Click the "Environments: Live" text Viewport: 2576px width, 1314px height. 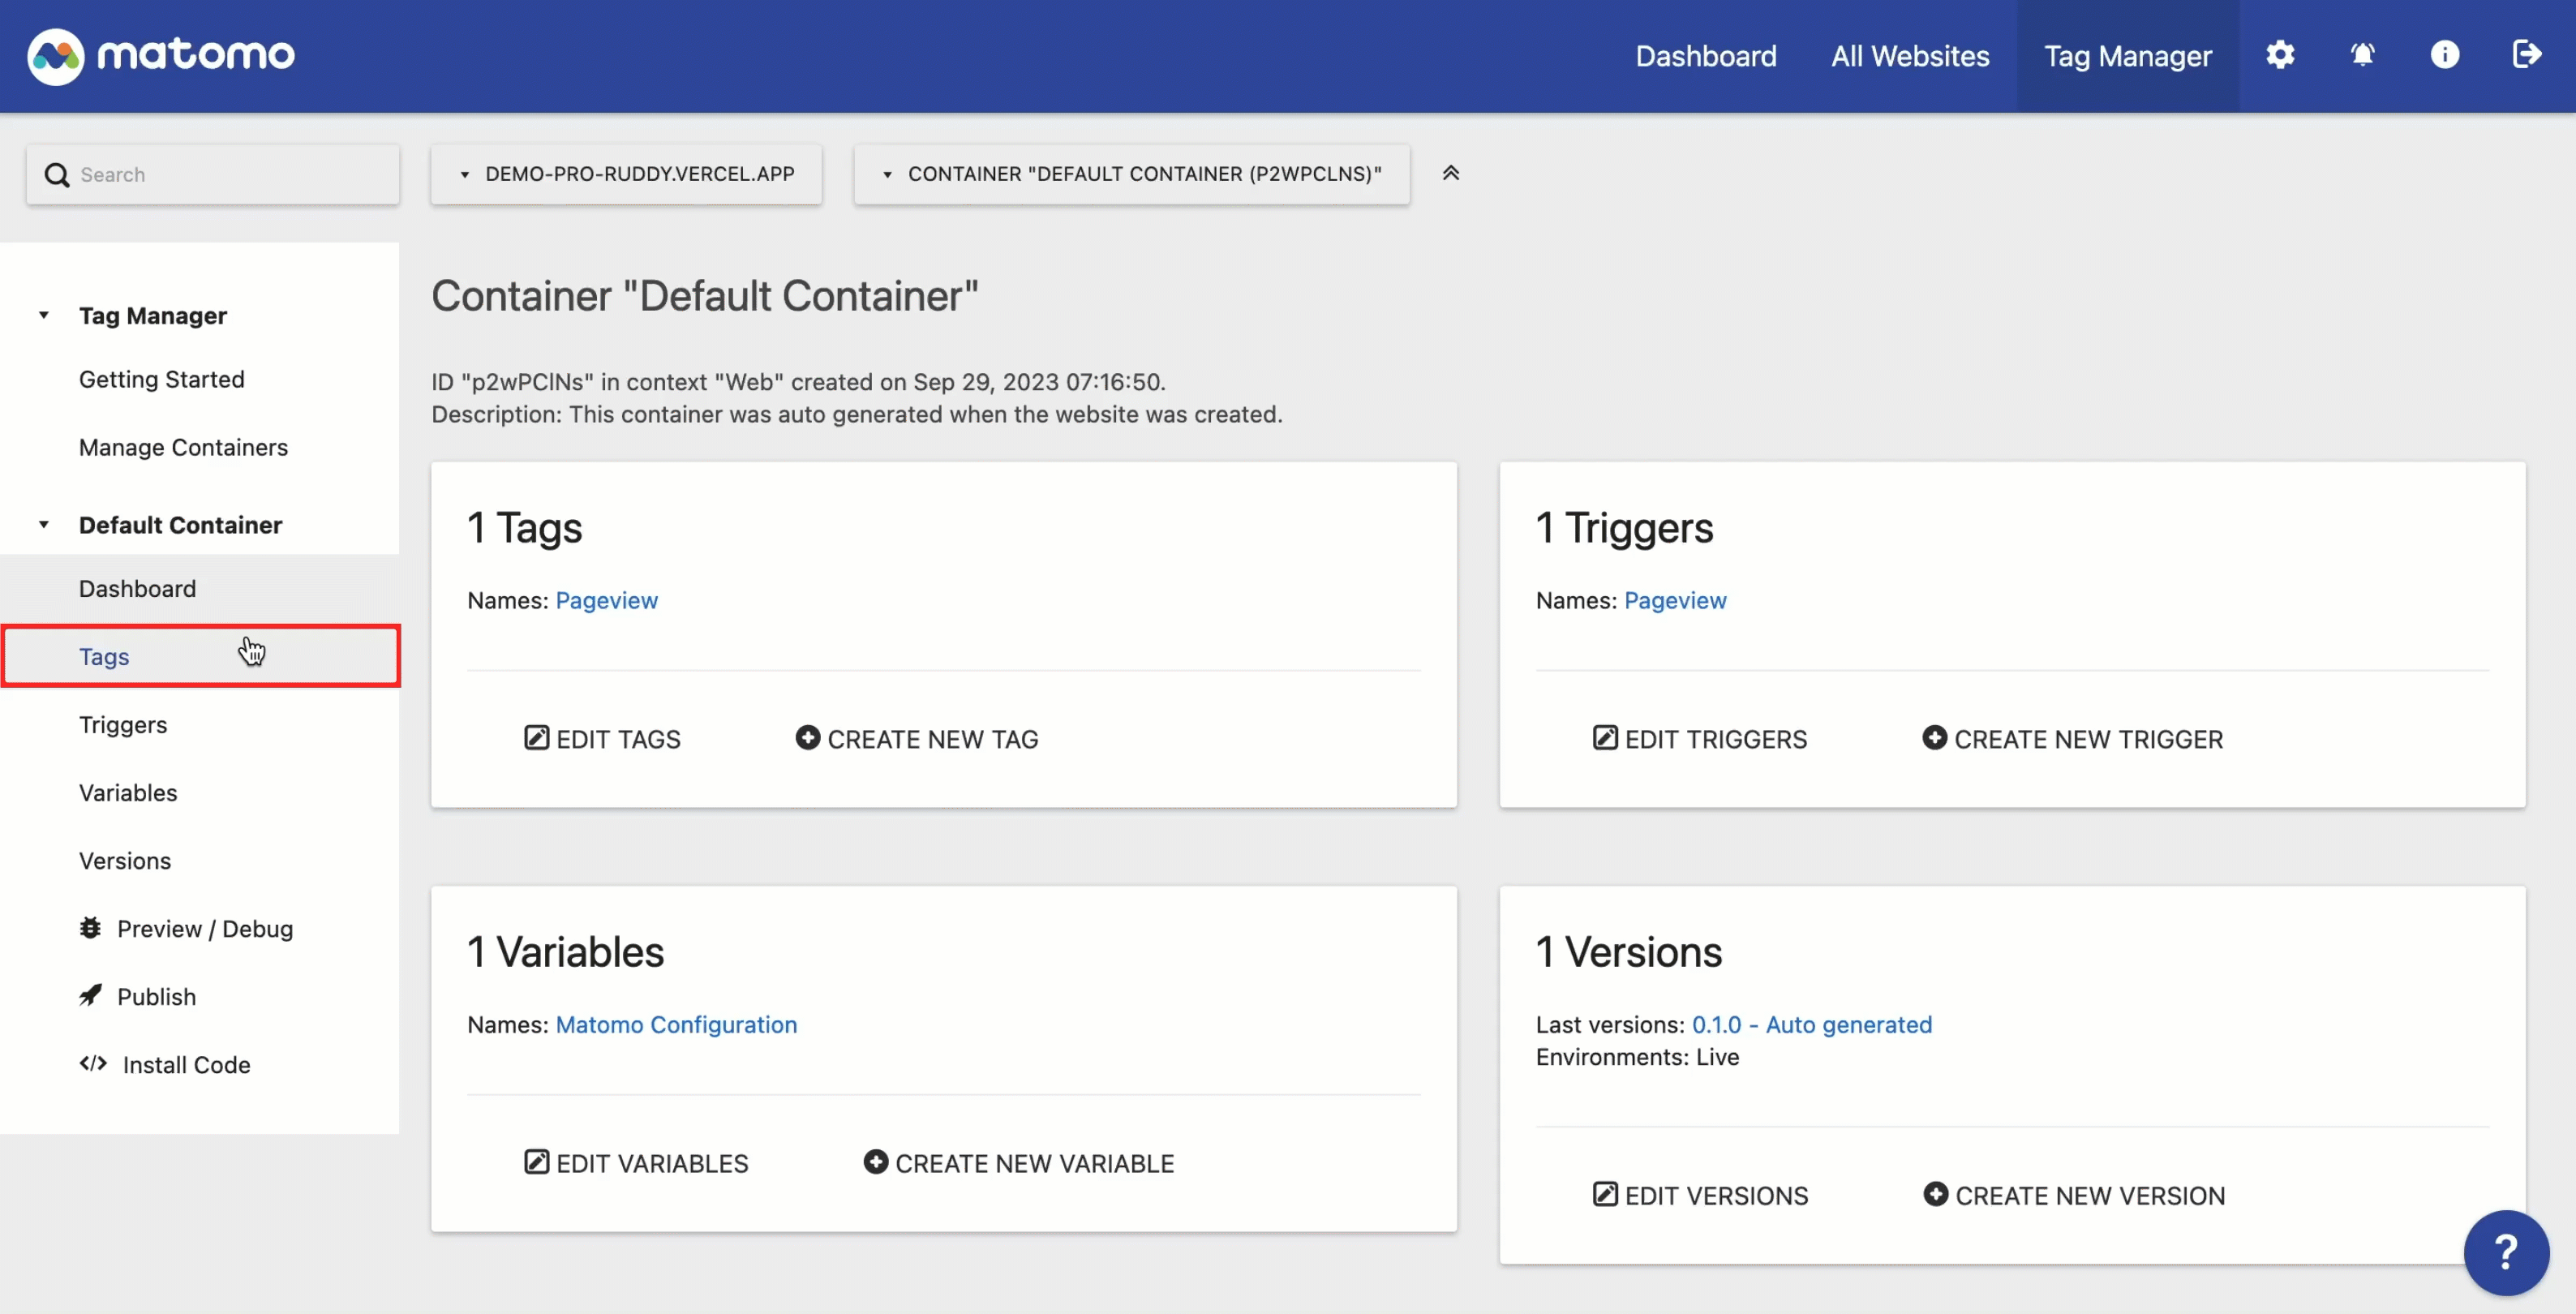[x=1638, y=1056]
